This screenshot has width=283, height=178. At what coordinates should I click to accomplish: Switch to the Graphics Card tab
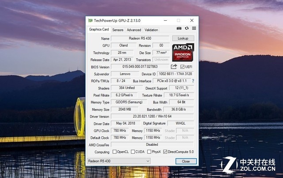(99, 29)
